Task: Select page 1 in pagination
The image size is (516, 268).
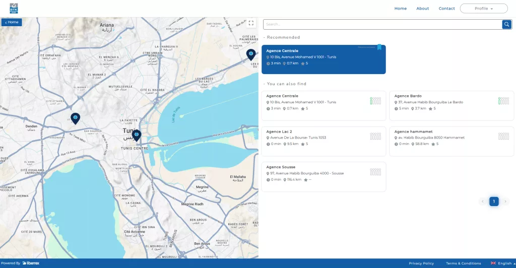Action: 494,201
